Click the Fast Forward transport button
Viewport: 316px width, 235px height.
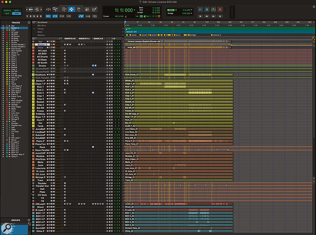(x=214, y=16)
